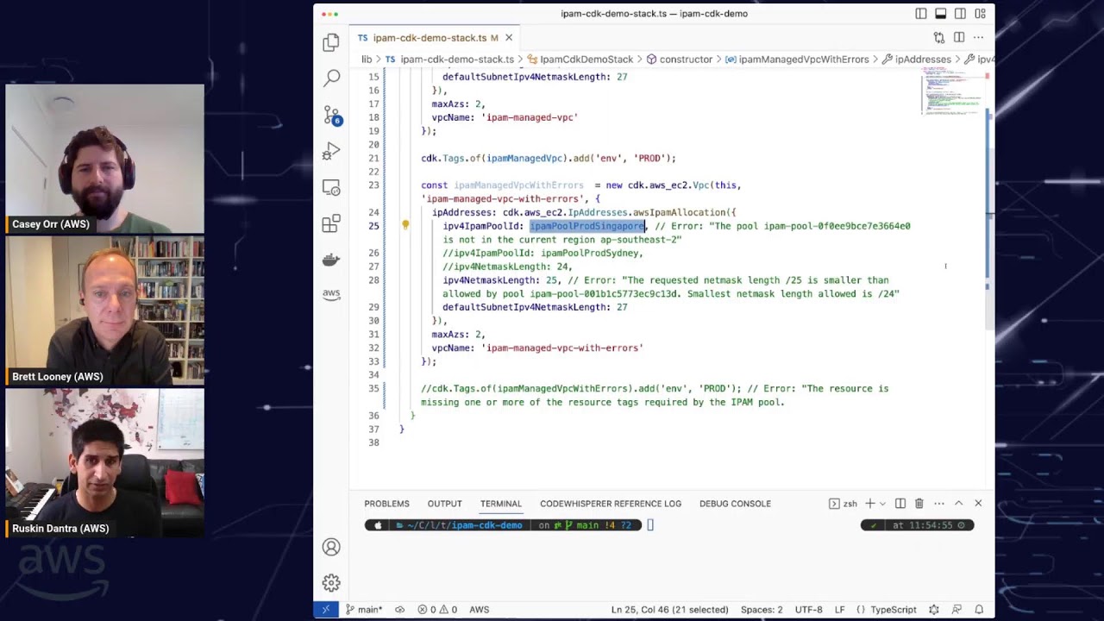Change indentation via Spaces: 2
This screenshot has height=621, width=1104.
pyautogui.click(x=761, y=610)
